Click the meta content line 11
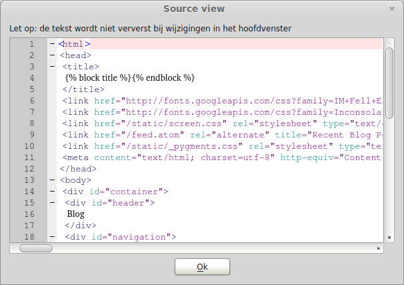 pos(223,158)
